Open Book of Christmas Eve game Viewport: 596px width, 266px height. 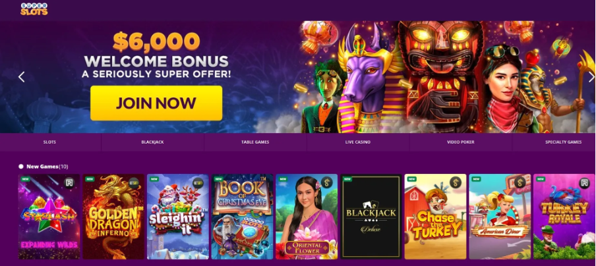pos(242,217)
